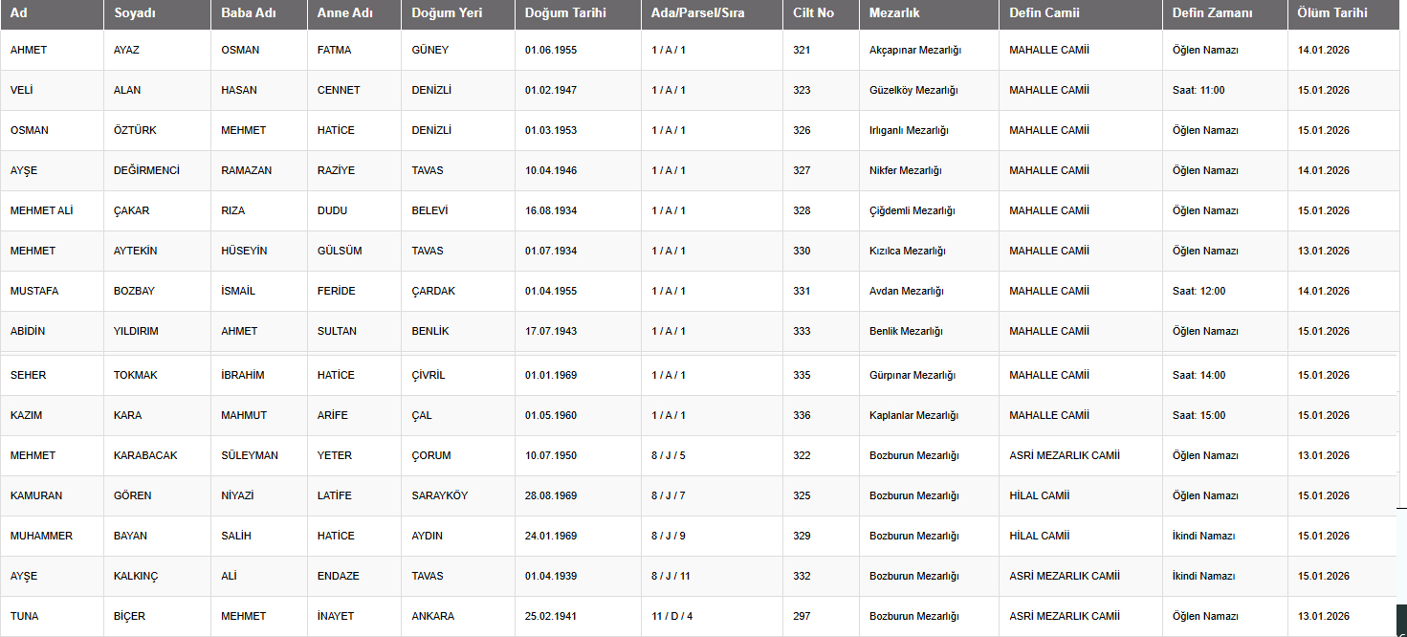The image size is (1407, 637).
Task: Select the ABİDİN name cell
Action: (28, 331)
